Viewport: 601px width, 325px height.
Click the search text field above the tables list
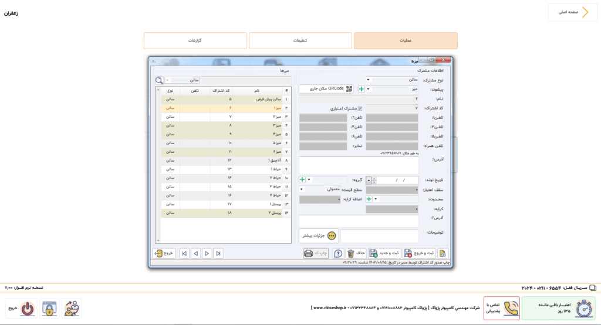point(246,80)
